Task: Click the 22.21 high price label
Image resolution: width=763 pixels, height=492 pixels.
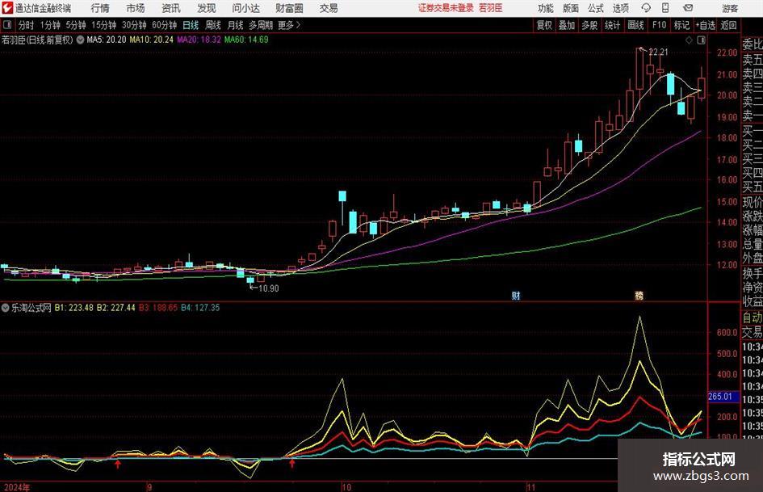Action: tap(658, 53)
